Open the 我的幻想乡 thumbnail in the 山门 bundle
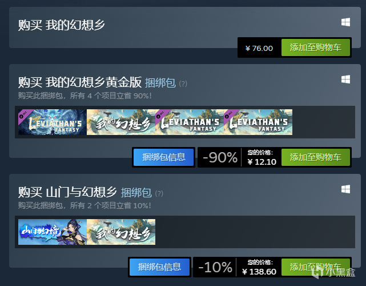366x286 pixels. 121,232
